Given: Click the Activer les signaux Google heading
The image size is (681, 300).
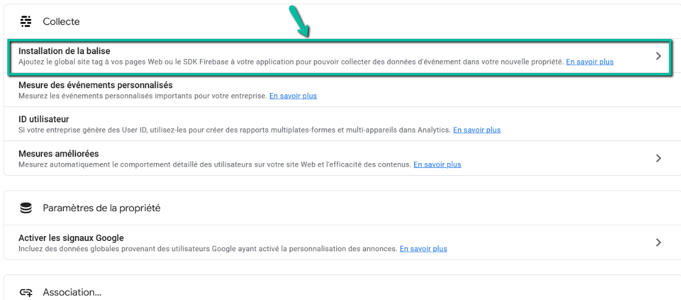Looking at the screenshot, I should click(x=71, y=238).
